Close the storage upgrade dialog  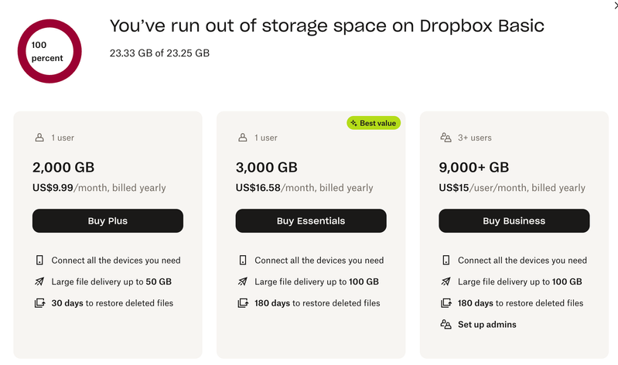point(613,5)
